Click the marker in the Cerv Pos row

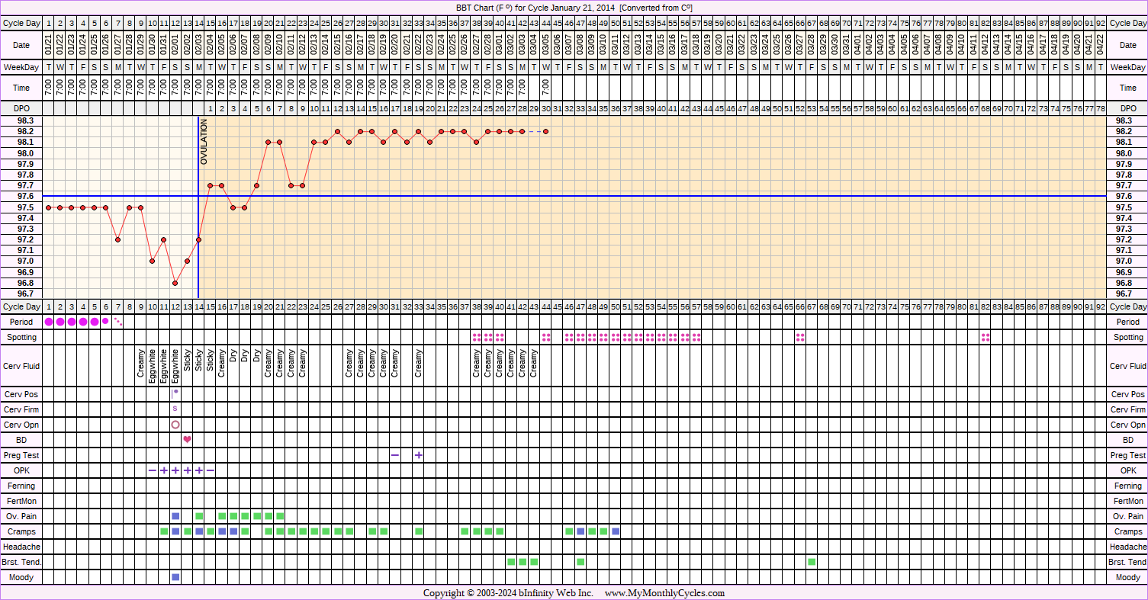(175, 394)
